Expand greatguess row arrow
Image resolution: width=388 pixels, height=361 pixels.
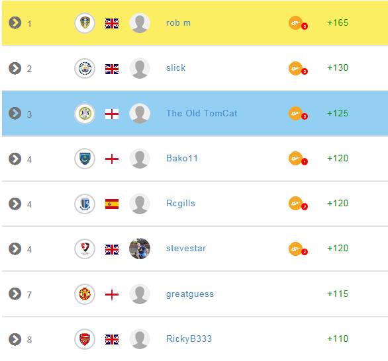(15, 294)
